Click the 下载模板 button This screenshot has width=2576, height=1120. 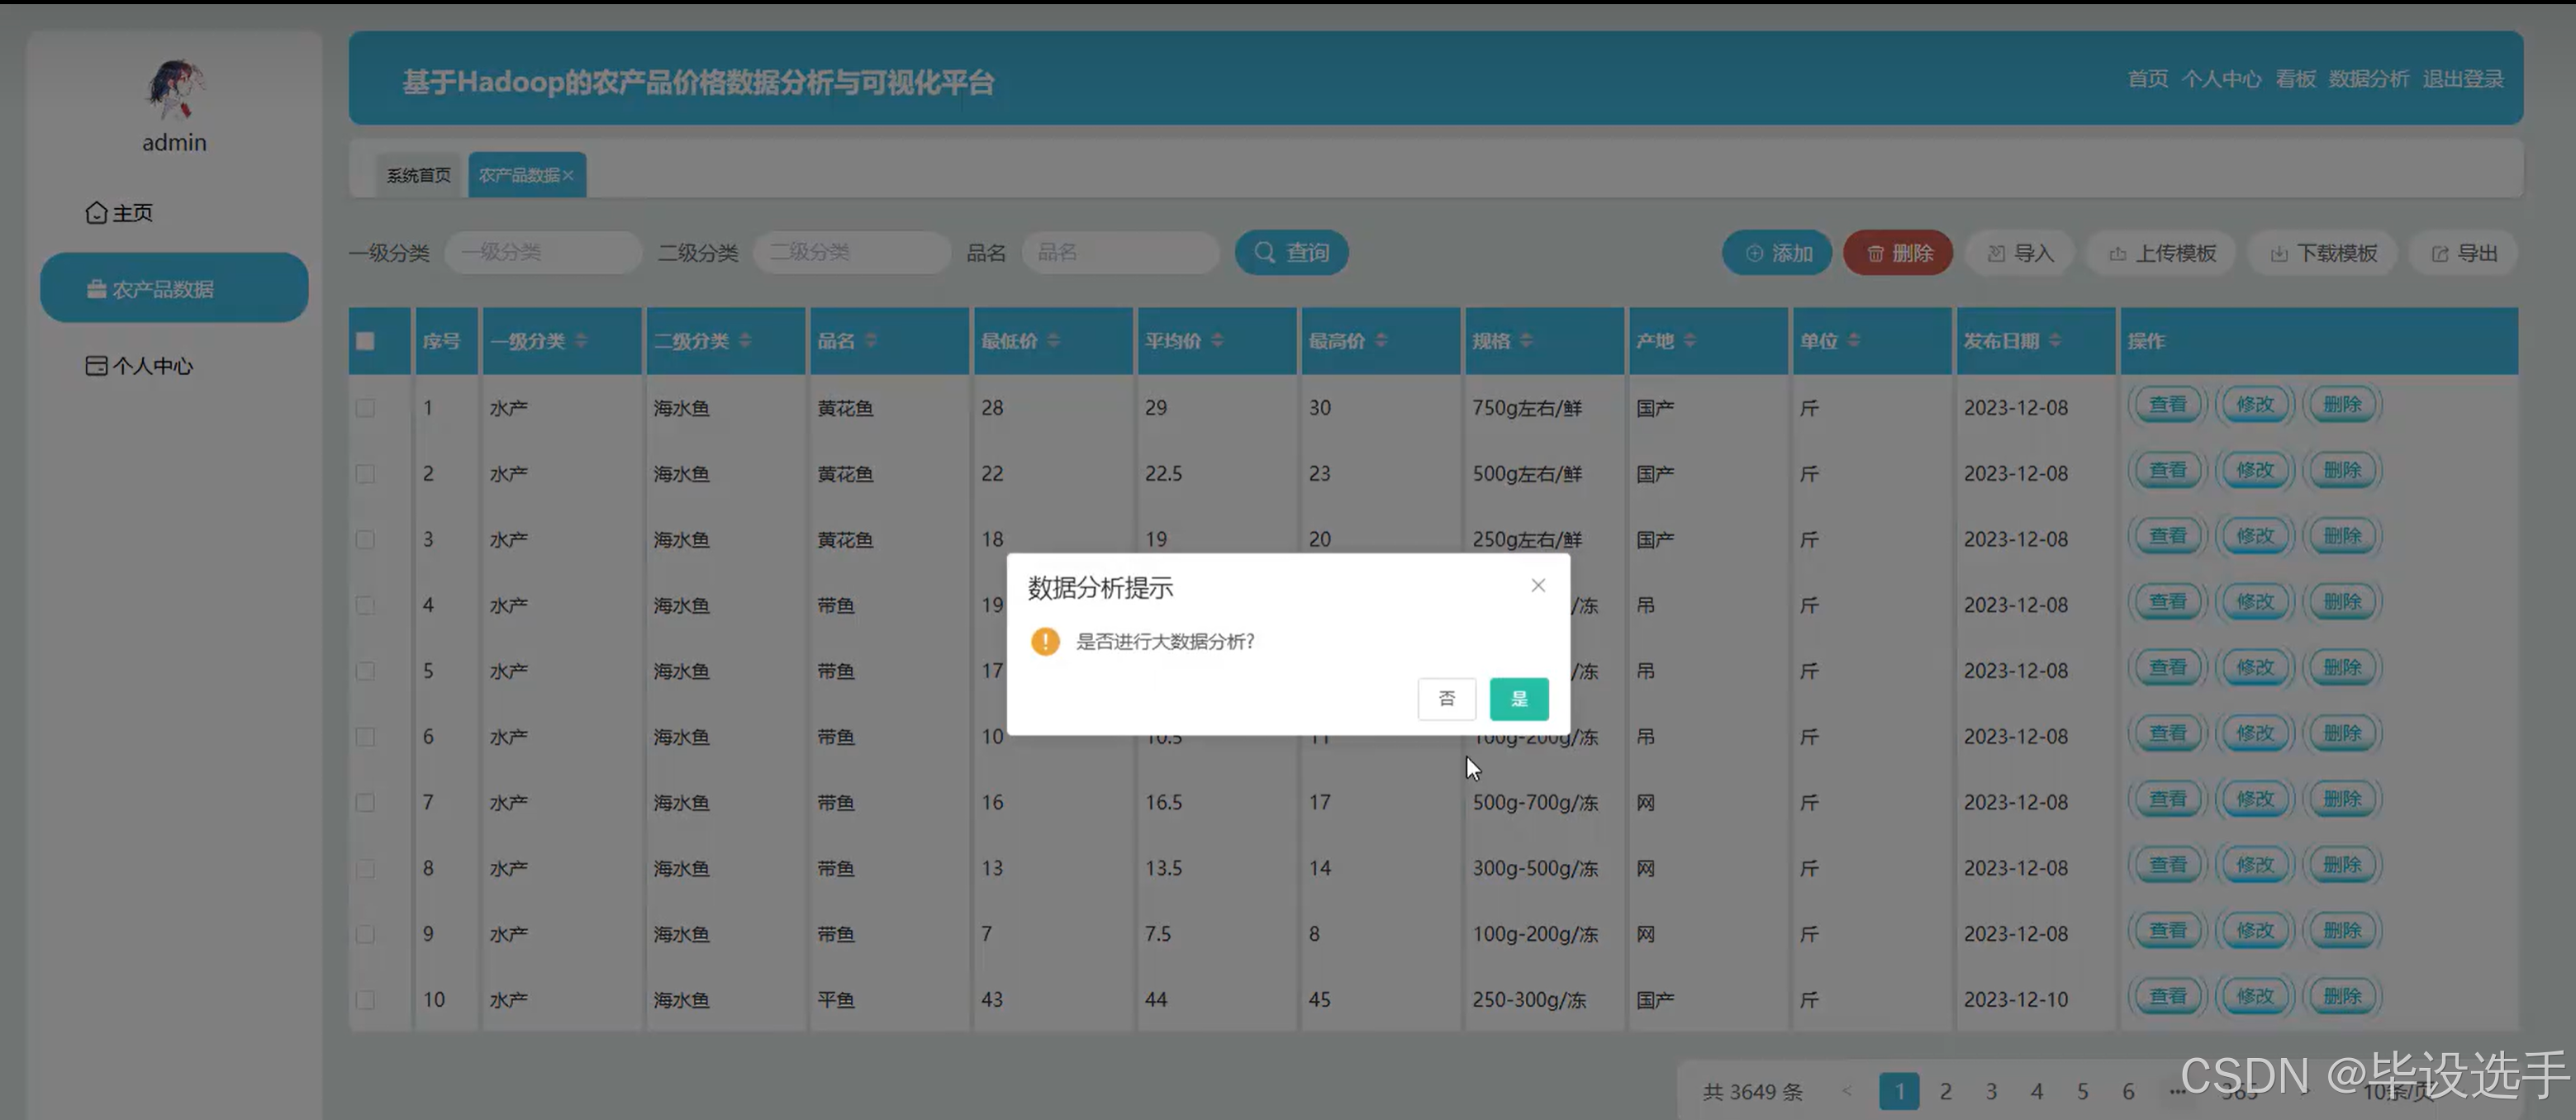(2322, 253)
